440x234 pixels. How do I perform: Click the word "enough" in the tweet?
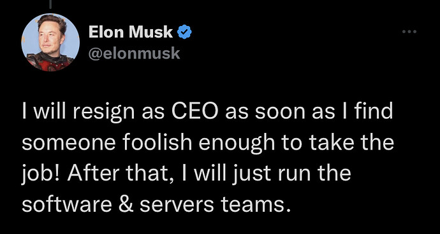237,145
